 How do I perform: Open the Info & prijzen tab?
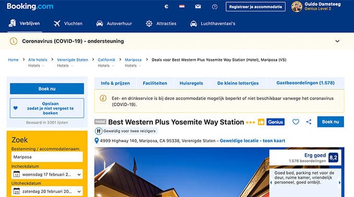(115, 83)
